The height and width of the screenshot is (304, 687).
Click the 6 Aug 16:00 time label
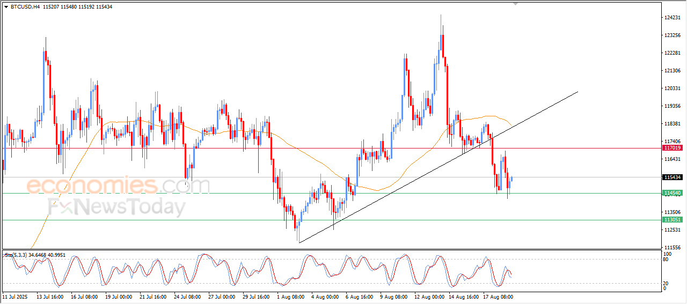click(x=359, y=296)
